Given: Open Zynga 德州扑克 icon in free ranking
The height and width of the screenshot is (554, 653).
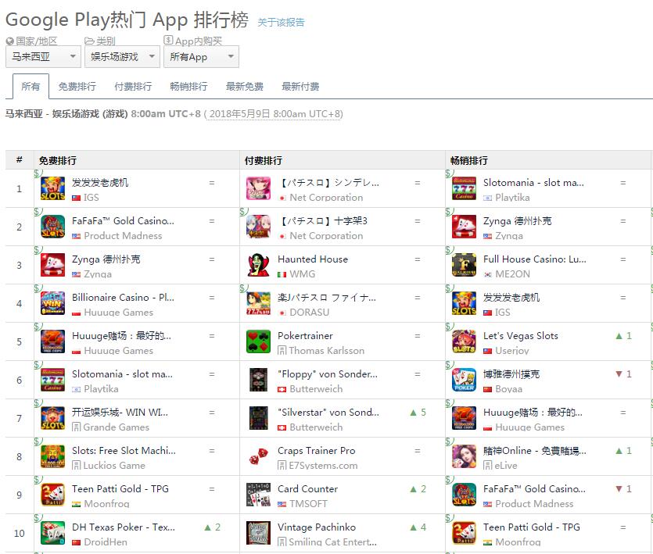Looking at the screenshot, I should (x=52, y=265).
